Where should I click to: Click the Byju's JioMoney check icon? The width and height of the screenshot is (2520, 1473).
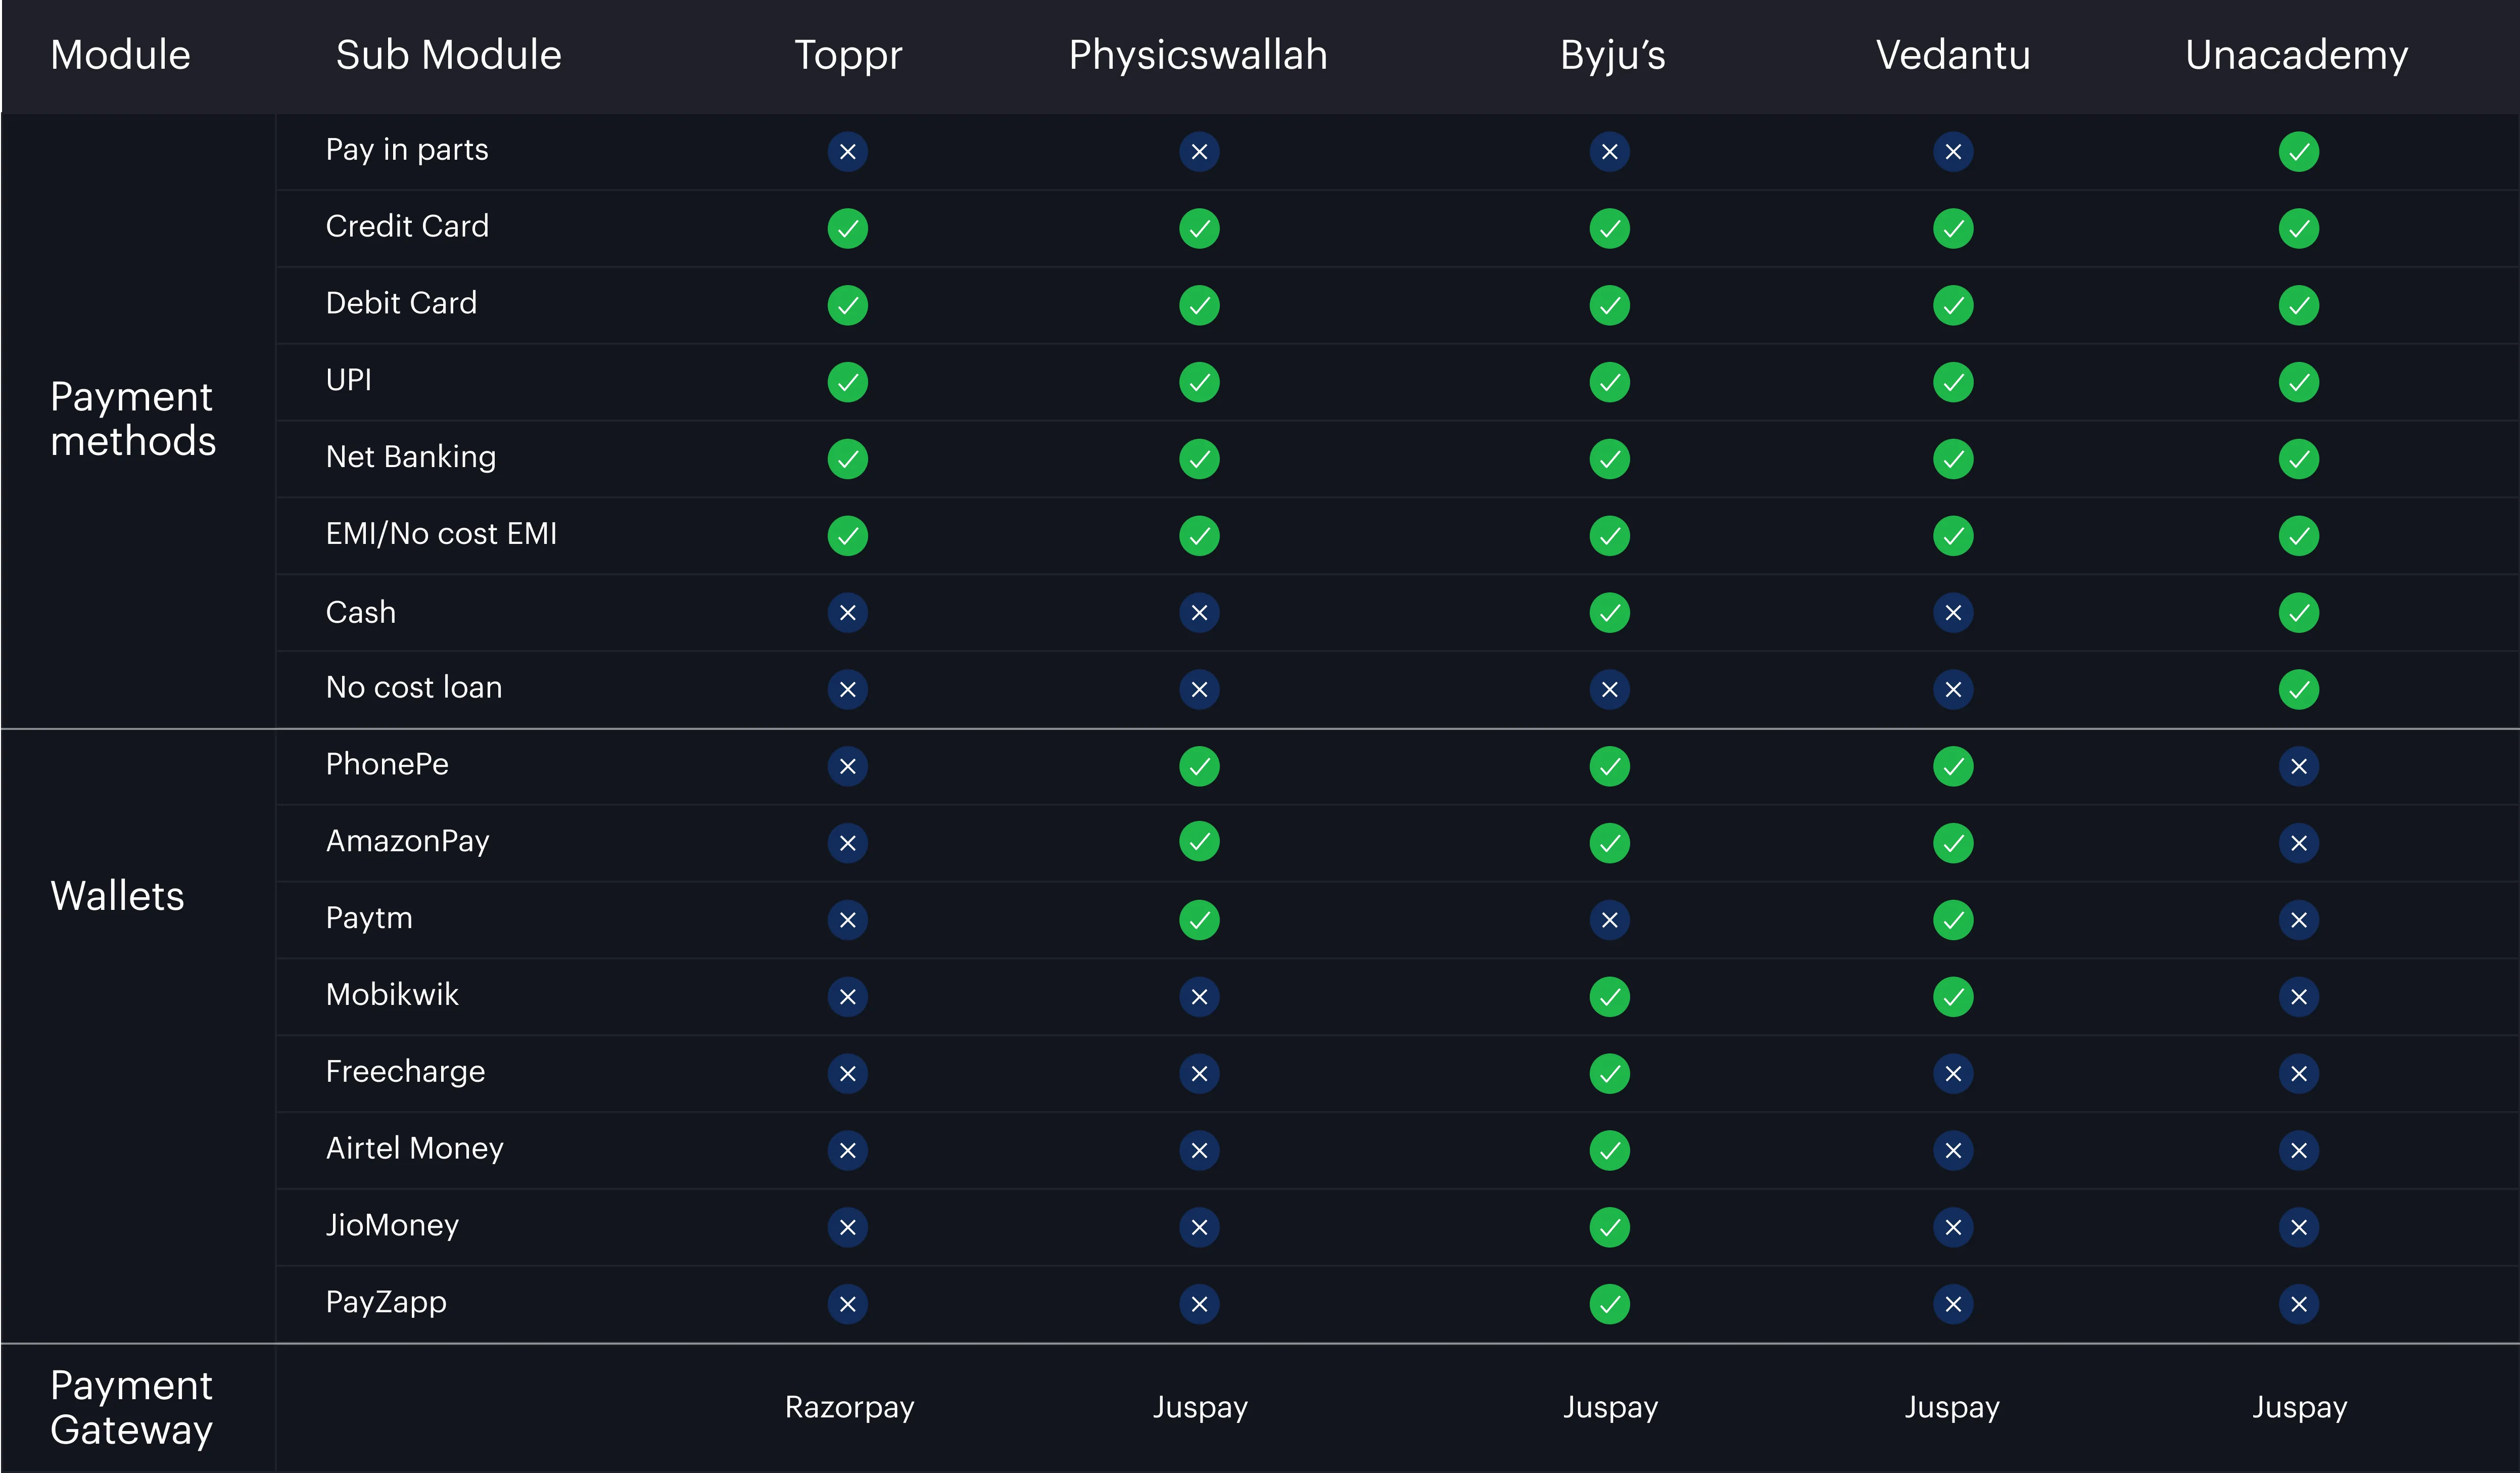pyautogui.click(x=1609, y=1227)
